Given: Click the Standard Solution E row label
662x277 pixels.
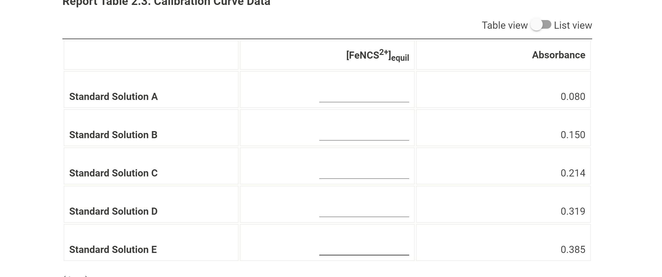Looking at the screenshot, I should coord(113,250).
